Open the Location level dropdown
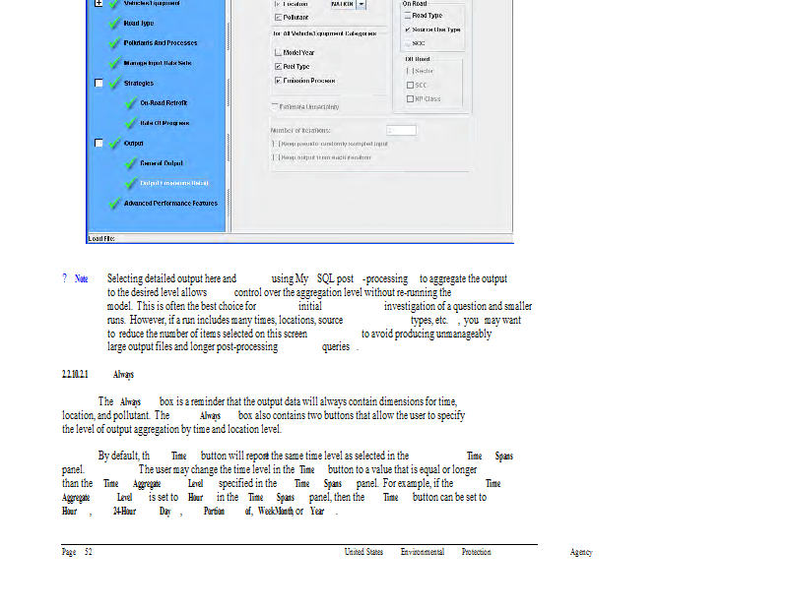 [361, 5]
